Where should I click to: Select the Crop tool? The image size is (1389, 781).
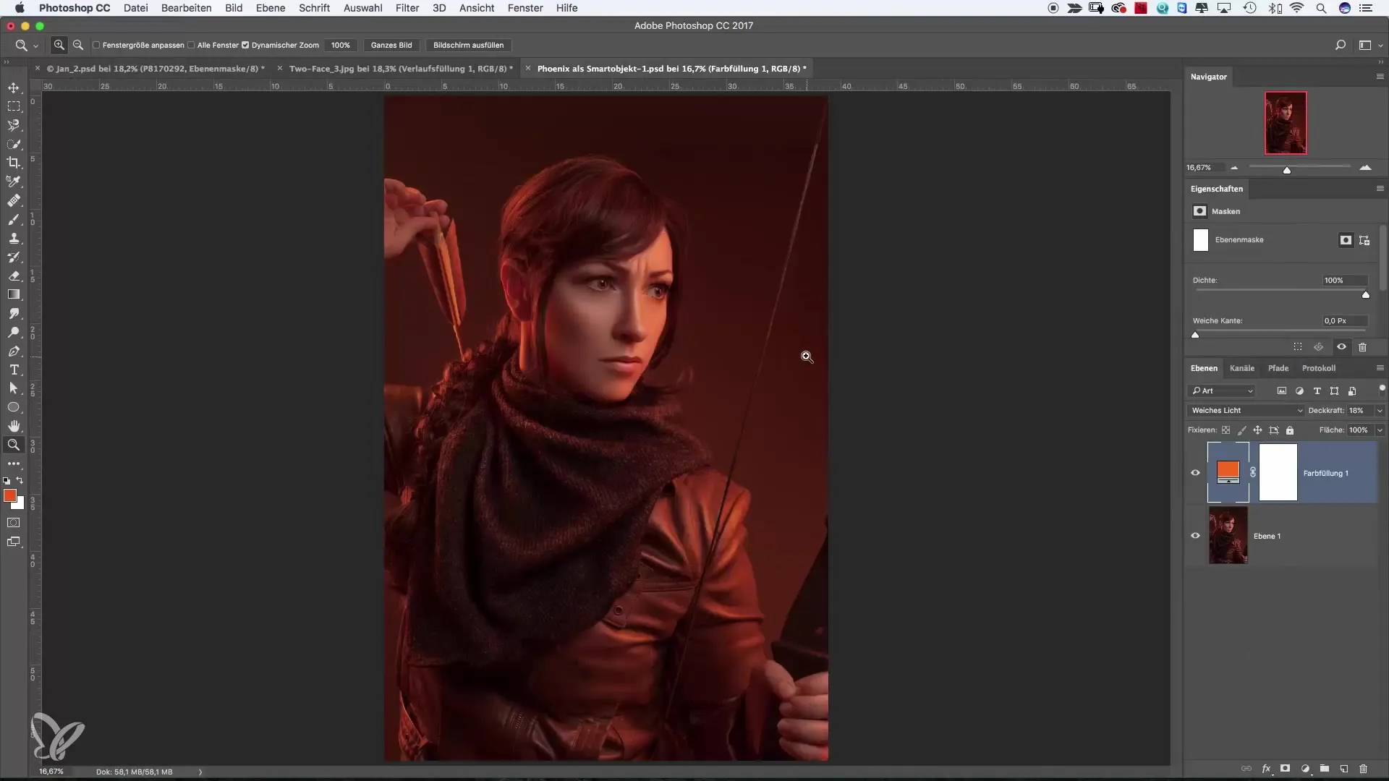pos(14,163)
